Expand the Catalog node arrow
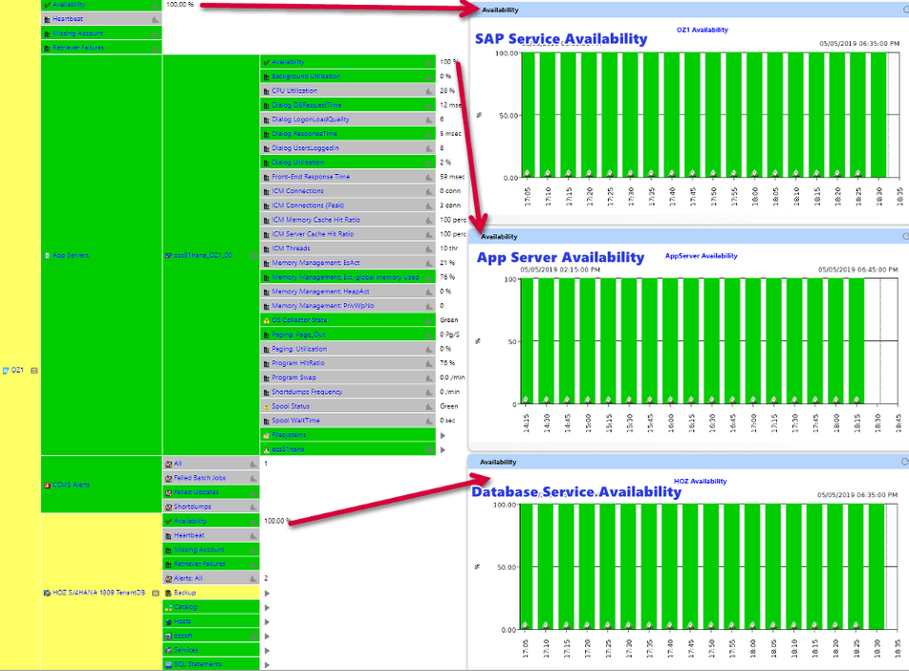This screenshot has height=671, width=909. [267, 606]
